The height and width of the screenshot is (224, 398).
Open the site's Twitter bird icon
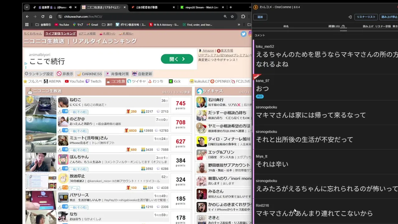pos(243,34)
